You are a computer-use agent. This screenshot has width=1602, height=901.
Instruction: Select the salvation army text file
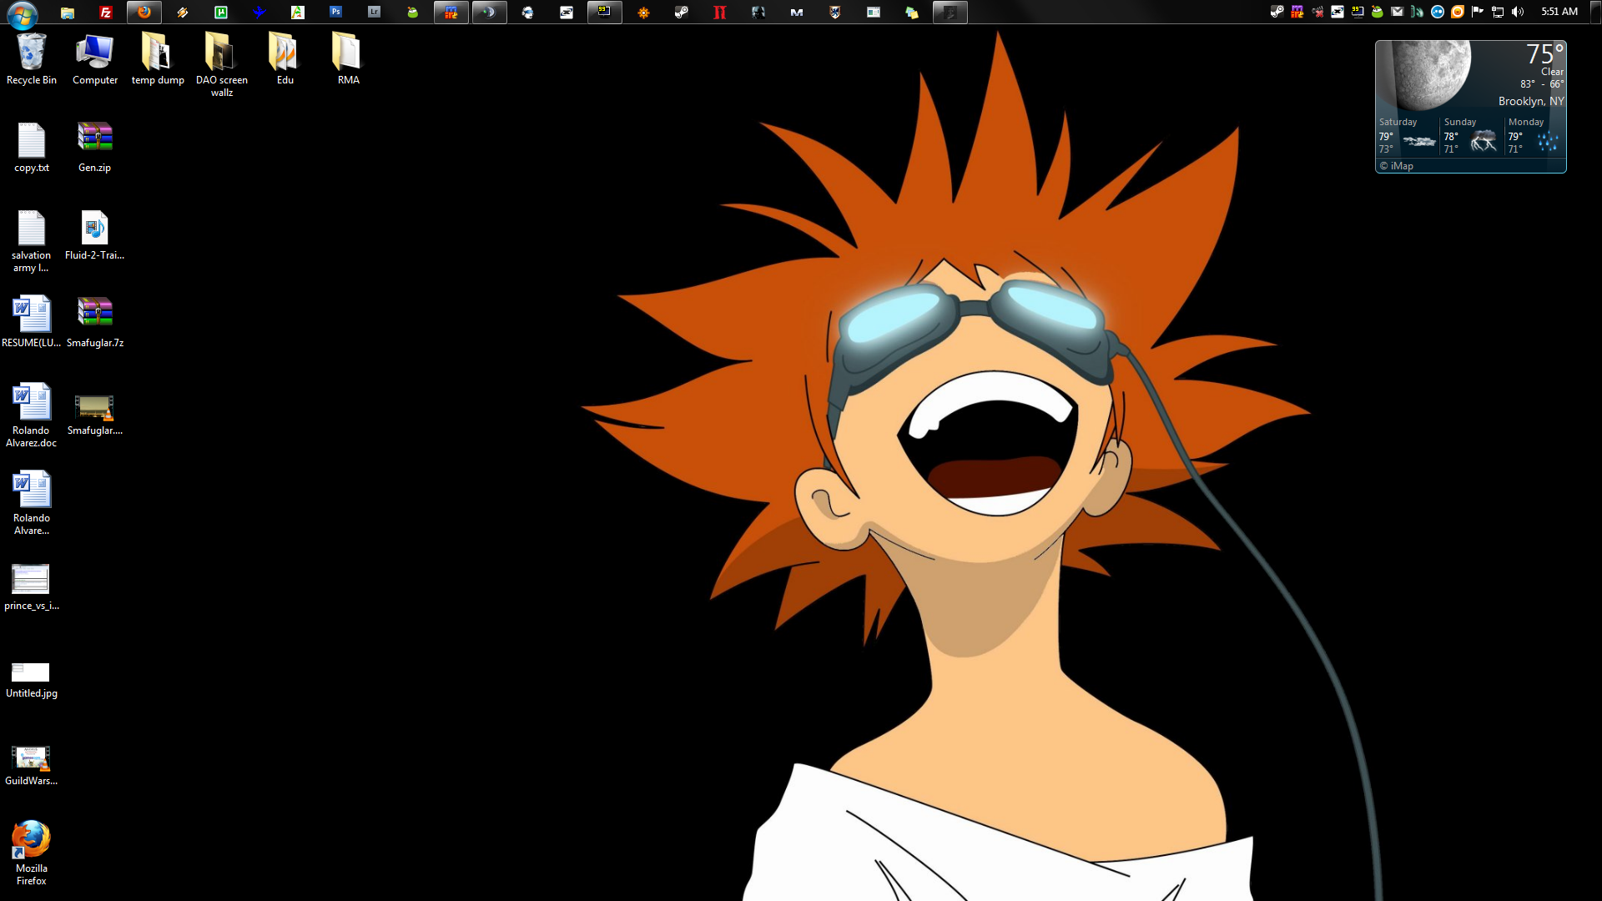click(x=32, y=241)
